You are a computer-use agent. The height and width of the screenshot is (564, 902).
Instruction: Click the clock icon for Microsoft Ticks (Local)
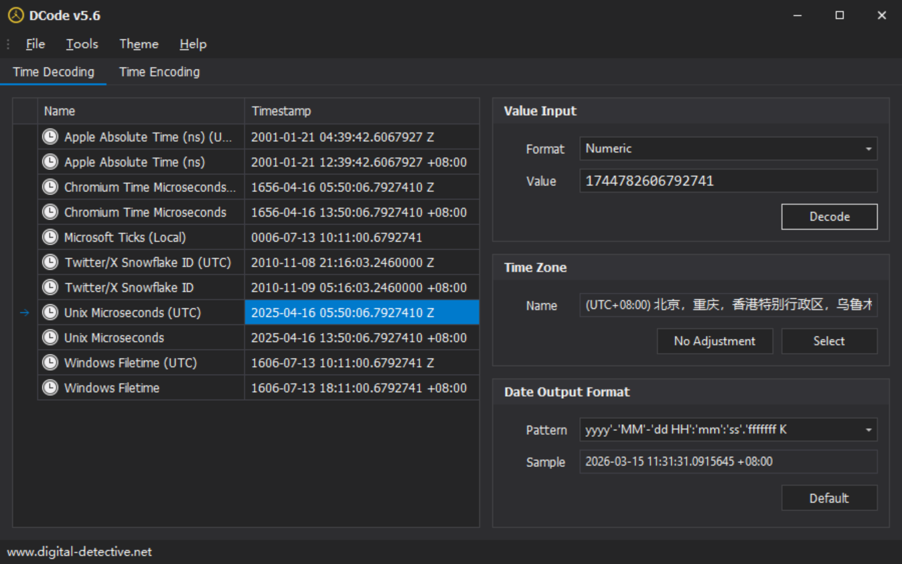click(50, 238)
